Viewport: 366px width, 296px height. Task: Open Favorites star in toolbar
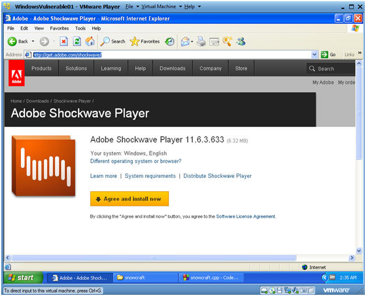coord(135,41)
